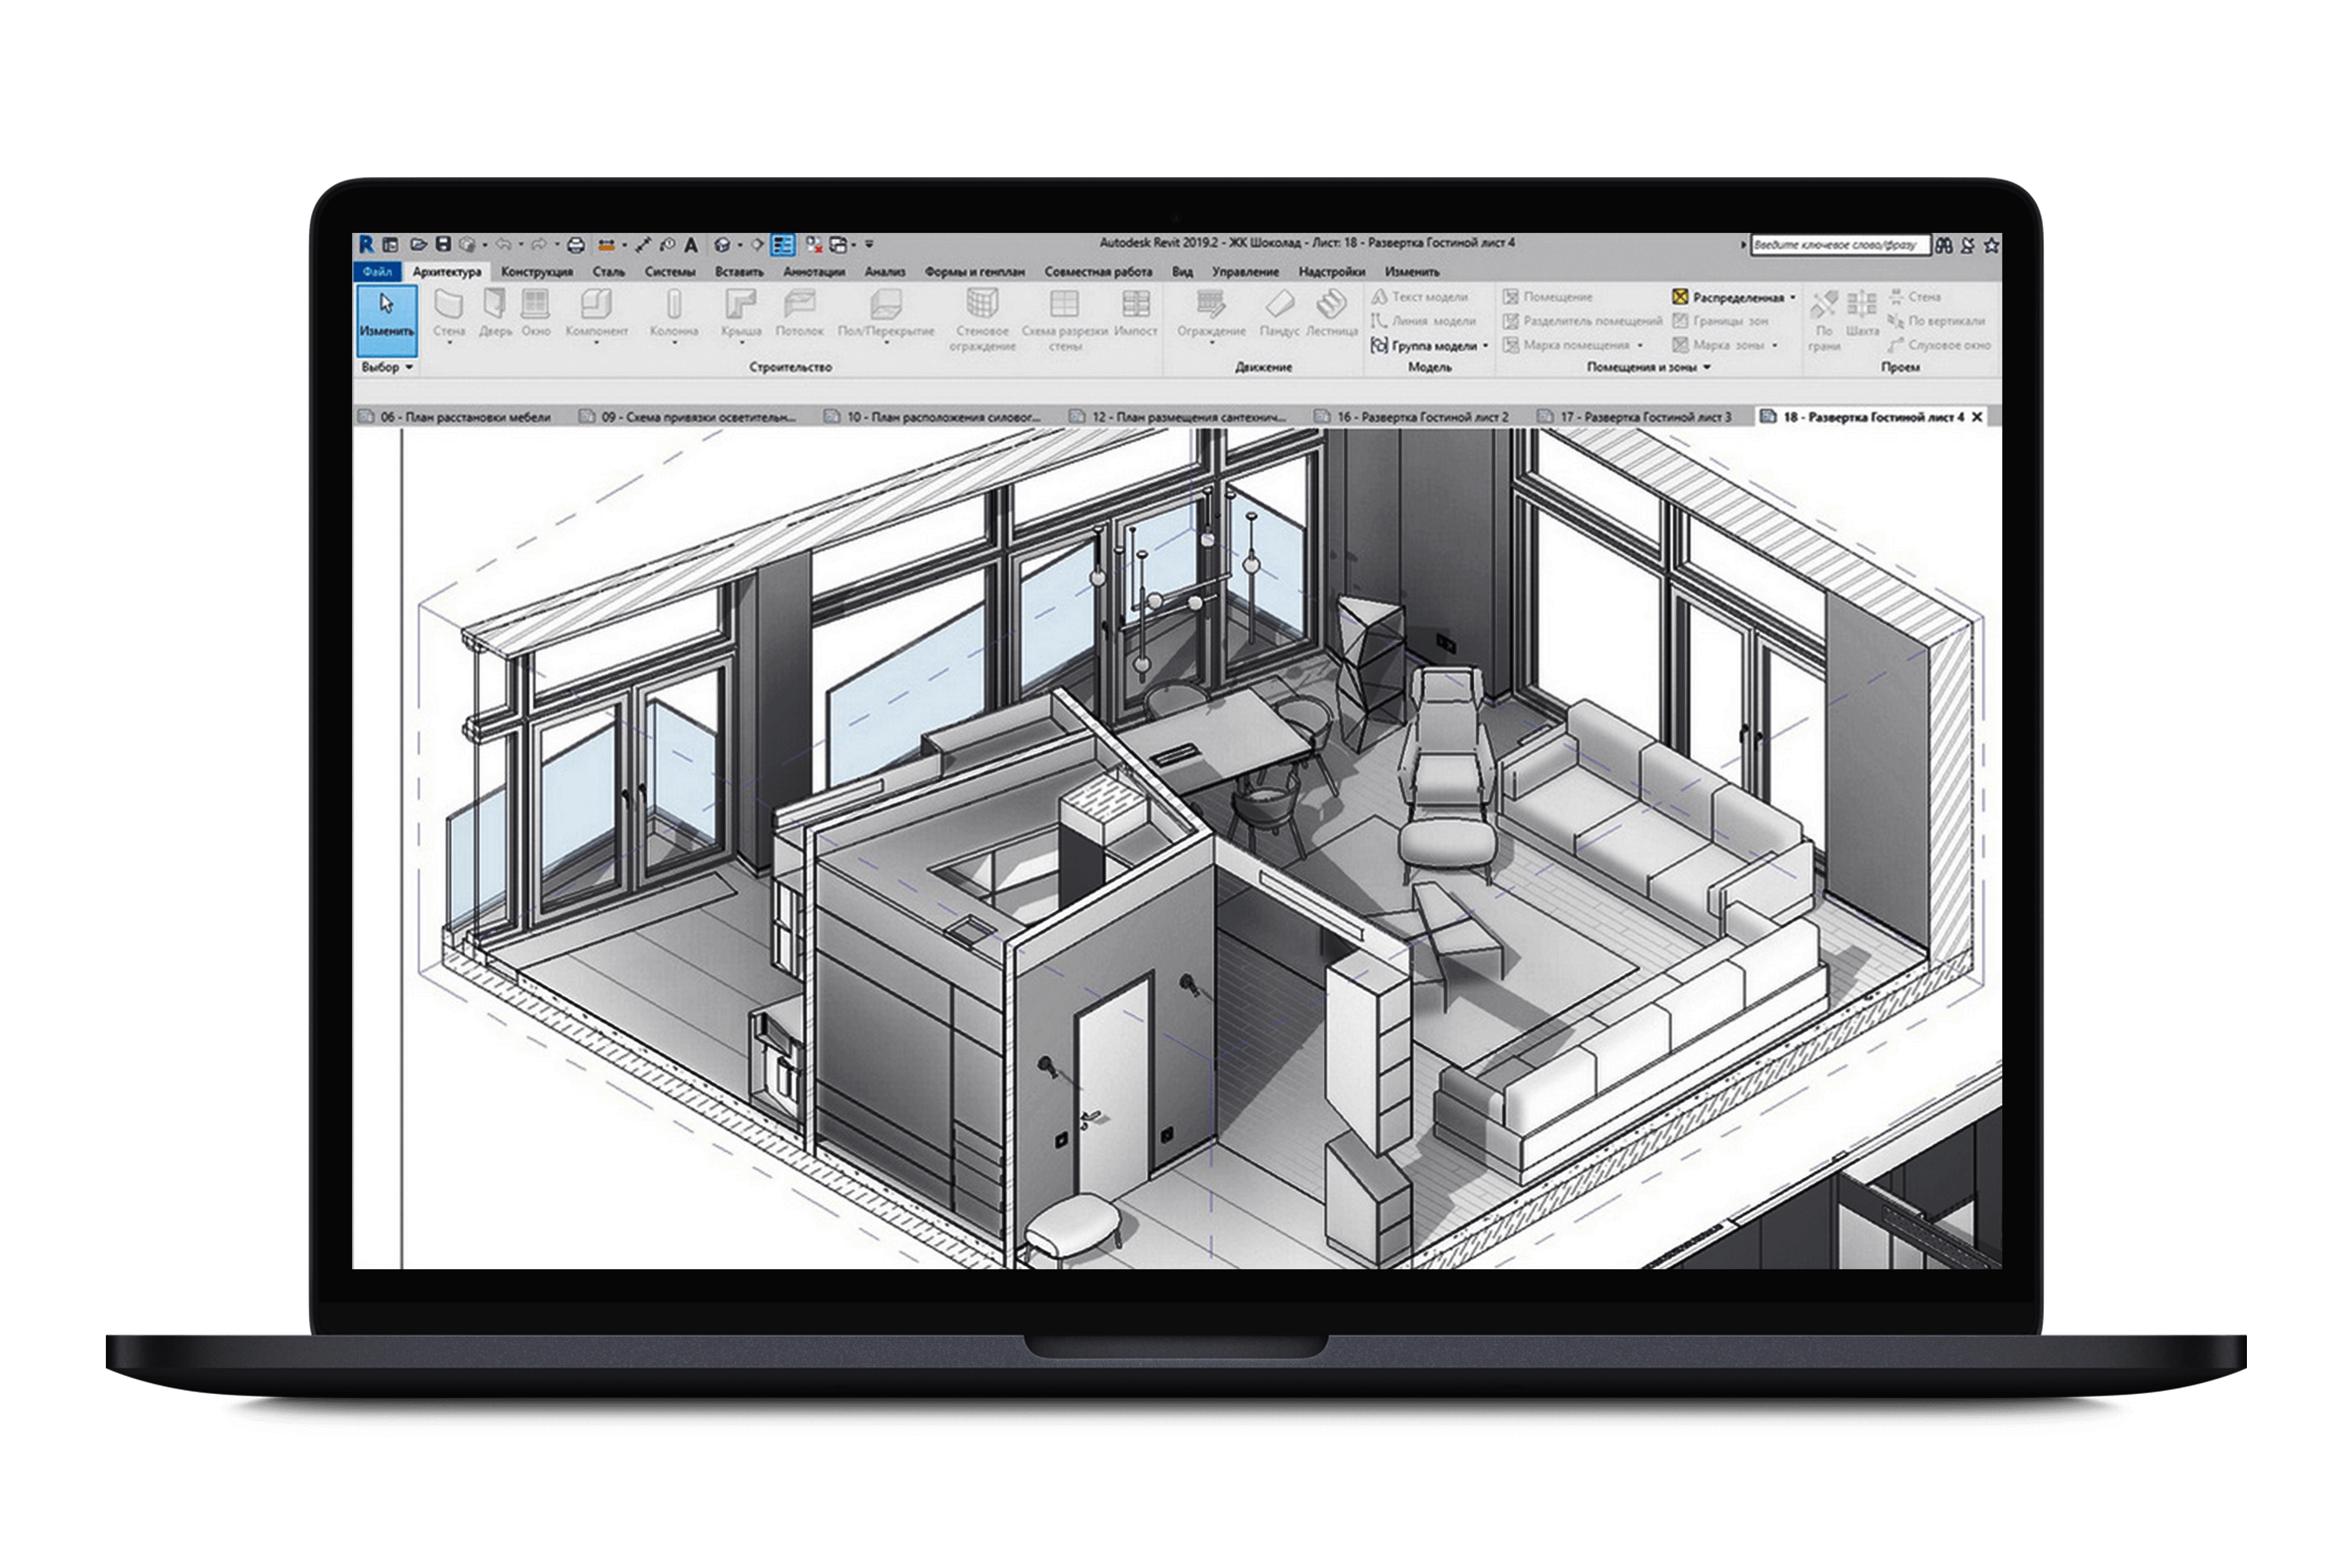The width and height of the screenshot is (2352, 1568).
Task: Open the Revit application menu logo
Action: pyautogui.click(x=366, y=244)
